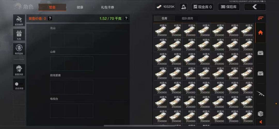This screenshot has height=129, width=279.
Task: Switch to the 健康 tab
Action: point(80,7)
